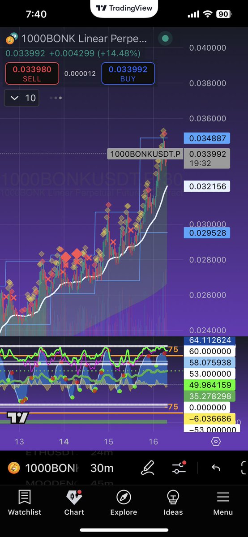Tap the Wi-Fi status icon

coord(207,14)
